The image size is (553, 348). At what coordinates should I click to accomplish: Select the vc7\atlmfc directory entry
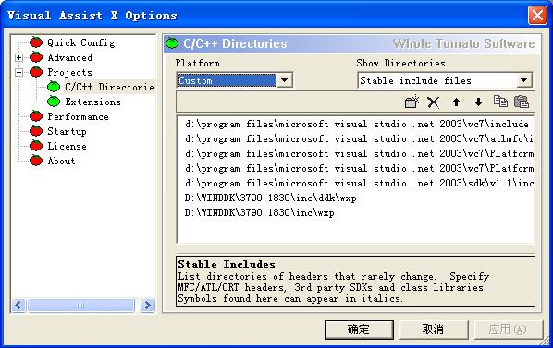(x=358, y=138)
